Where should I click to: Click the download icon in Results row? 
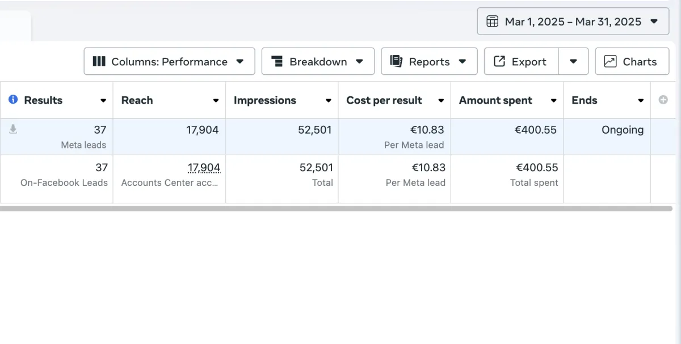(13, 130)
